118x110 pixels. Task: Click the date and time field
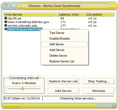(22, 98)
